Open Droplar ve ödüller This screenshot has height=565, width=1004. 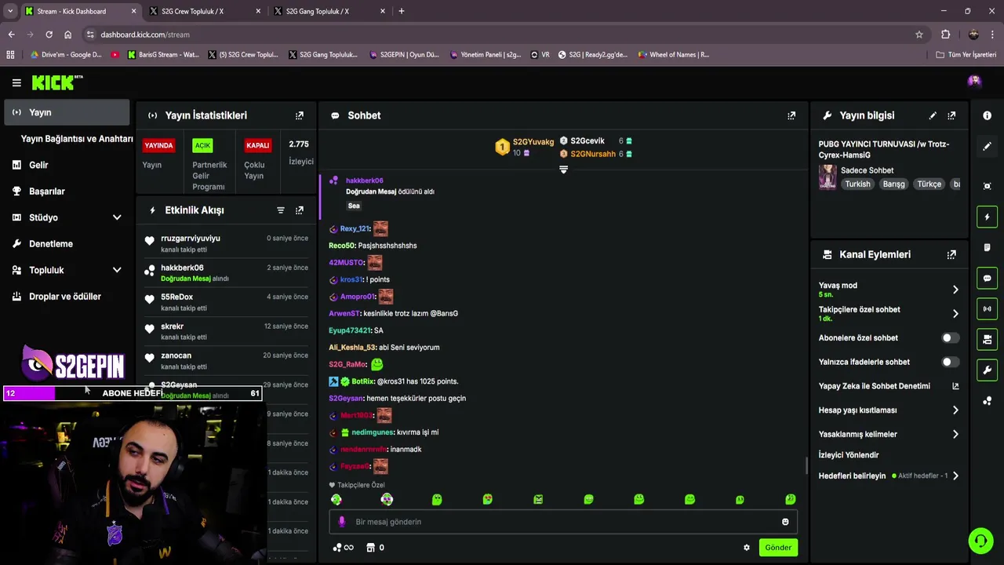coord(67,297)
